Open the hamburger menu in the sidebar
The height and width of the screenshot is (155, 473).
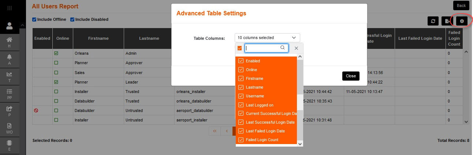coord(10,7)
